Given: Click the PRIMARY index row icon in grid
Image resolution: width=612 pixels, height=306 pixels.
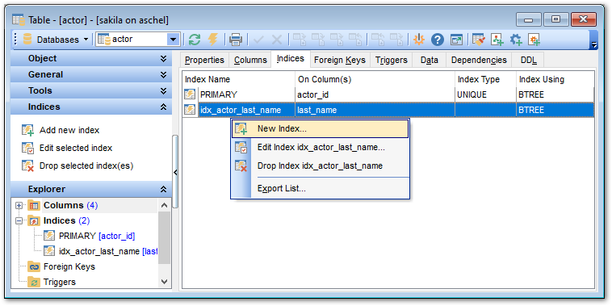Looking at the screenshot, I should (190, 94).
